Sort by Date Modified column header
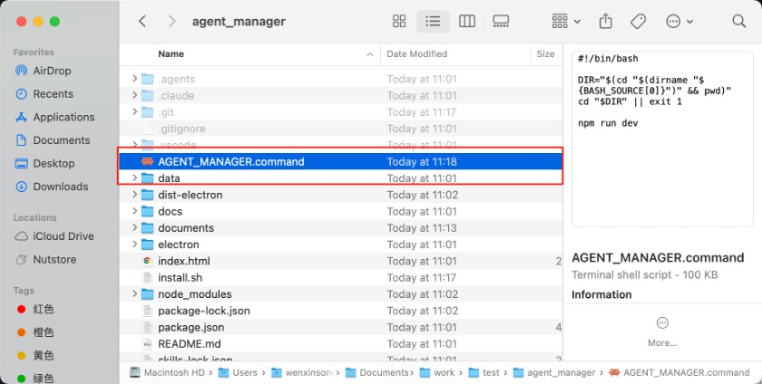 coord(416,54)
